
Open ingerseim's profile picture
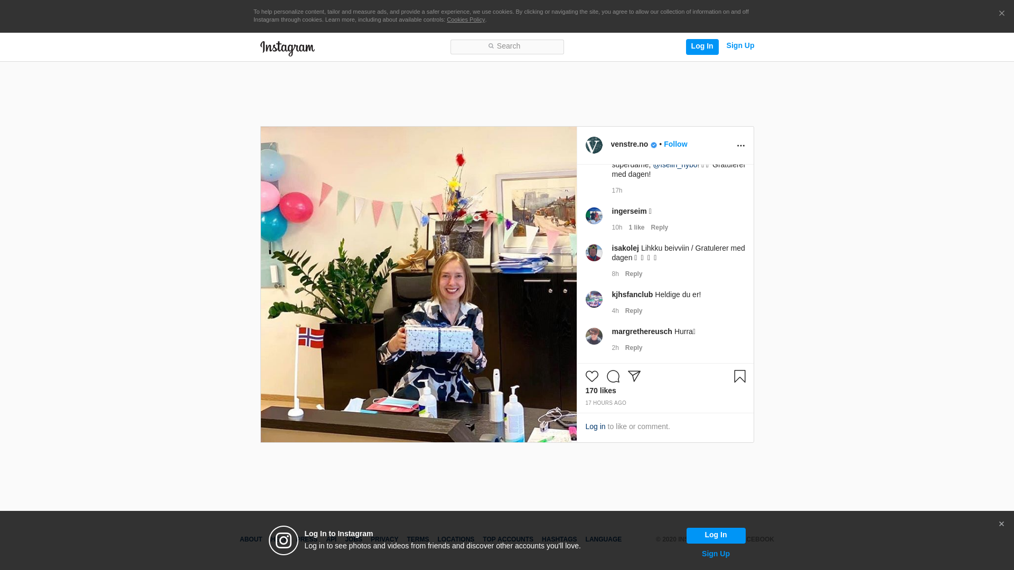coord(594,216)
